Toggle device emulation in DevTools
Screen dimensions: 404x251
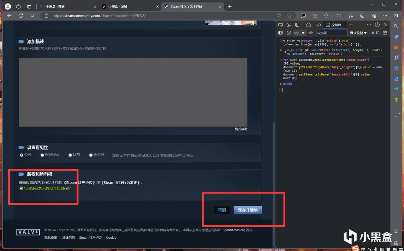point(289,25)
